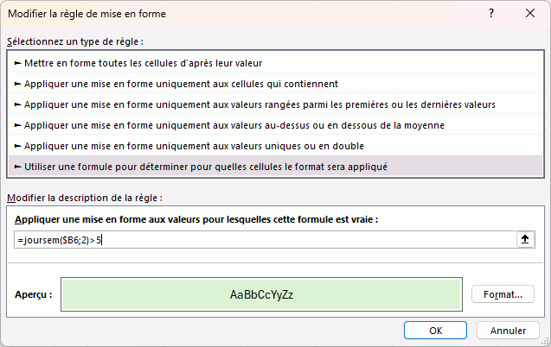
Task: Click the bold 'Appliquer une mise en forme aux valeurs' label
Action: 196,219
